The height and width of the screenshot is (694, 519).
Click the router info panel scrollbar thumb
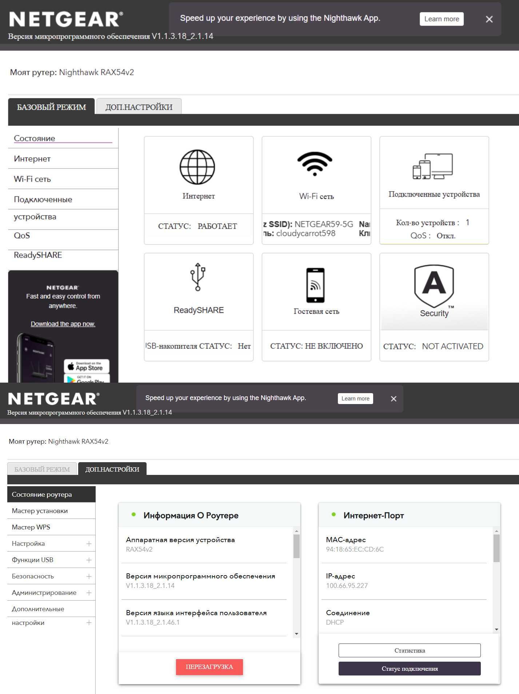tap(297, 546)
